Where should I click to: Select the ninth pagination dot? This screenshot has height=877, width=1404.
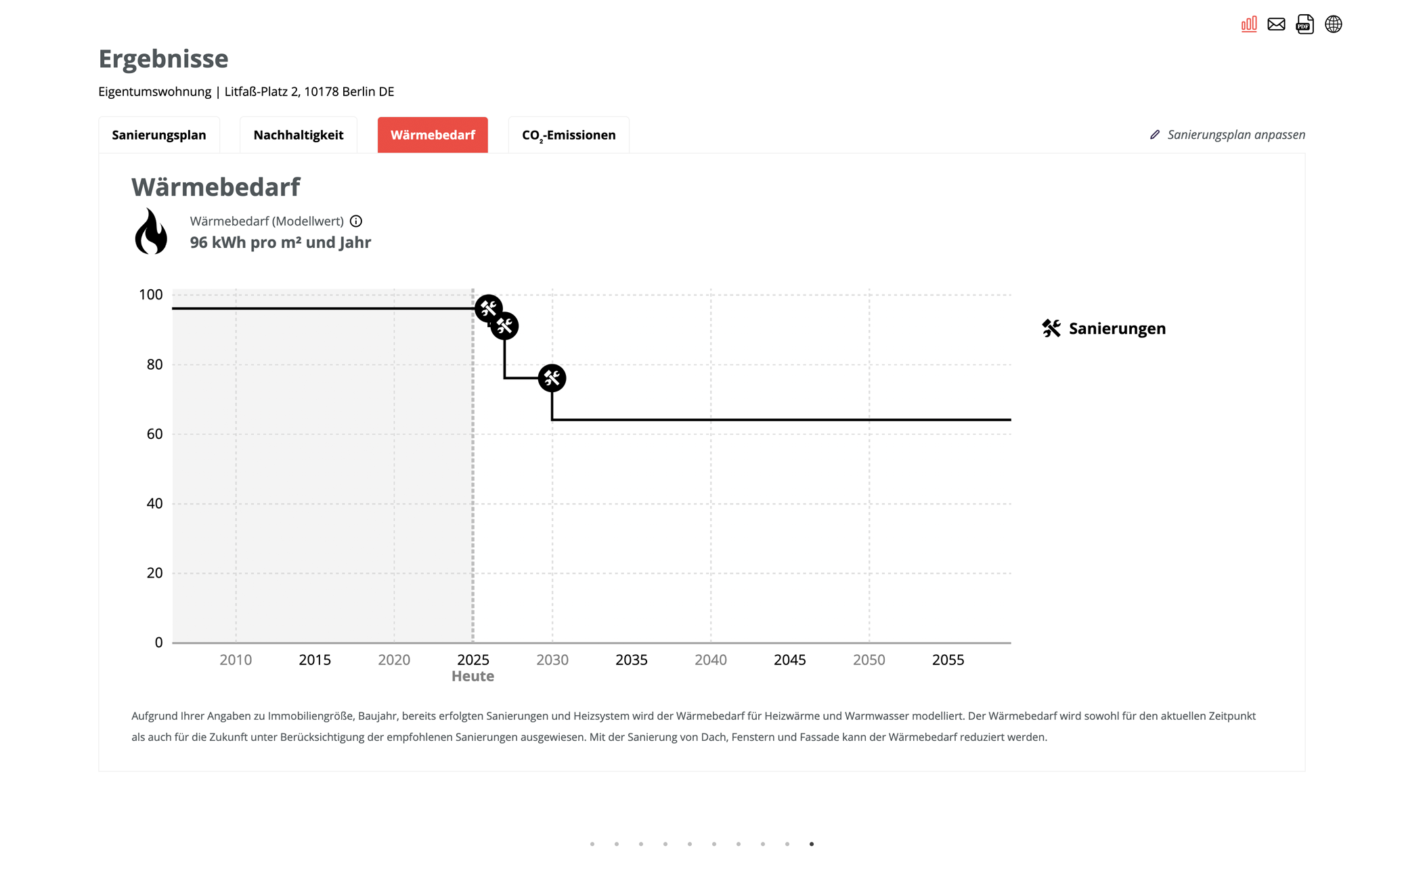coord(787,844)
